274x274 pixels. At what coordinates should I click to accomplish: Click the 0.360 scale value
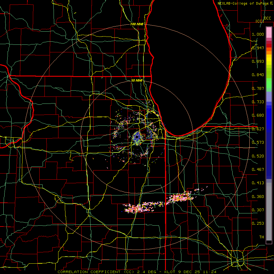coord(258,197)
